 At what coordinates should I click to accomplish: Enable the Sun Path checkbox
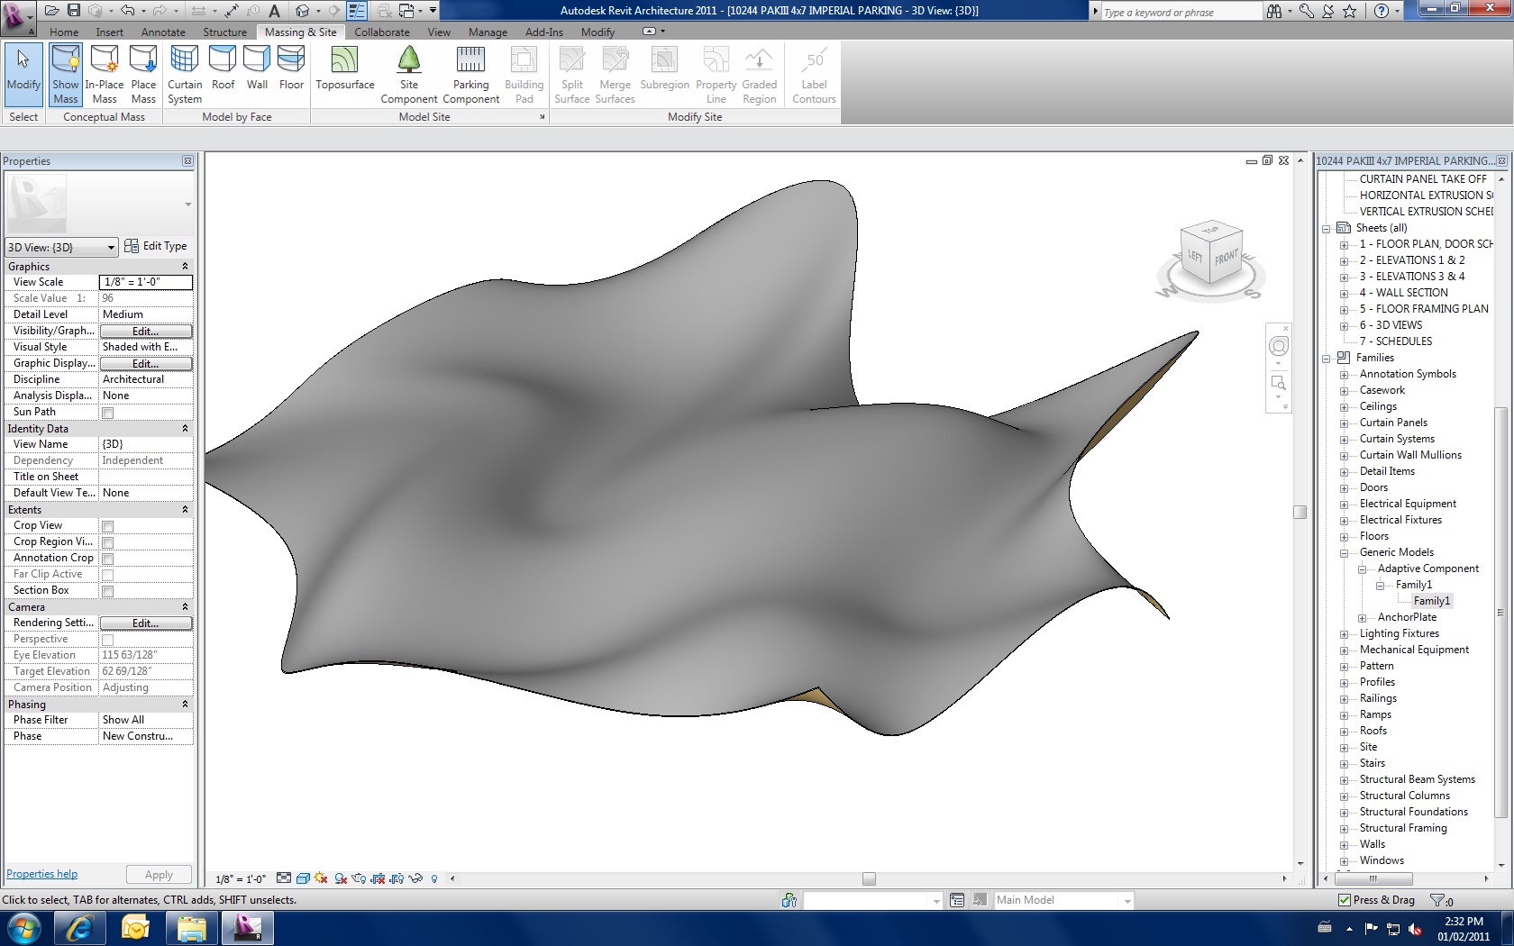coord(108,413)
